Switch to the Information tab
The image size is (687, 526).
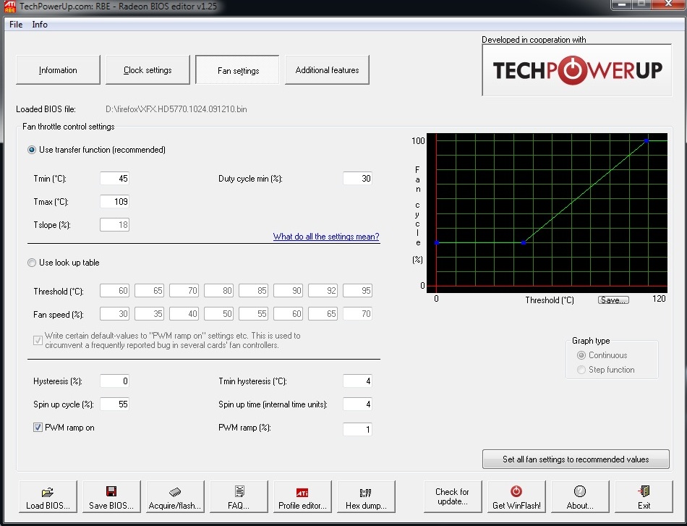click(58, 69)
